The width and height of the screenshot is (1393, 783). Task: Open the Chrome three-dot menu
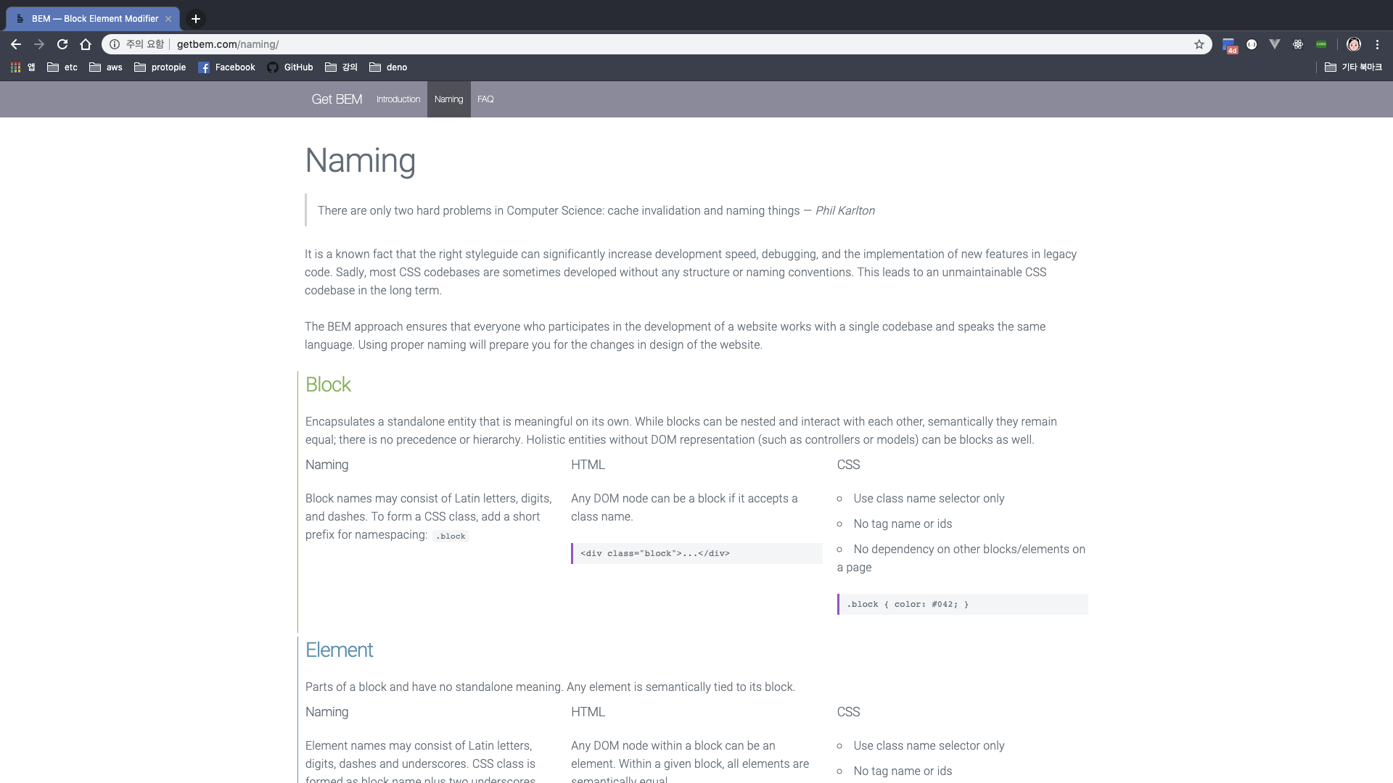click(1377, 44)
